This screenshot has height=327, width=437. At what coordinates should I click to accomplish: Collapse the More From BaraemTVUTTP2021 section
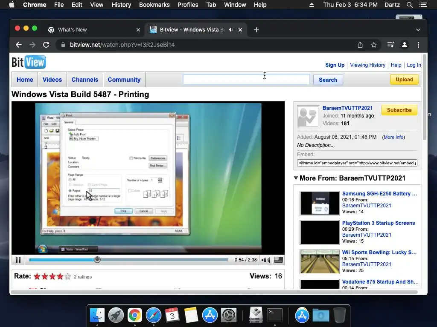coord(296,178)
